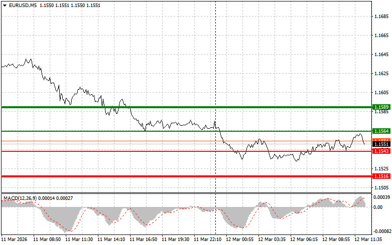This screenshot has height=245, width=392.
Task: Select the red horizontal line at 1.1543
Action: click(187, 151)
